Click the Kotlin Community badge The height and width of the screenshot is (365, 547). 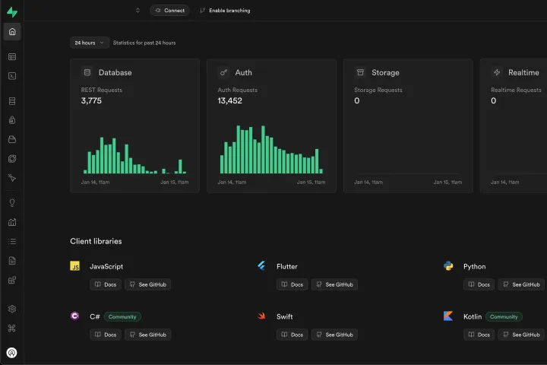(x=504, y=317)
